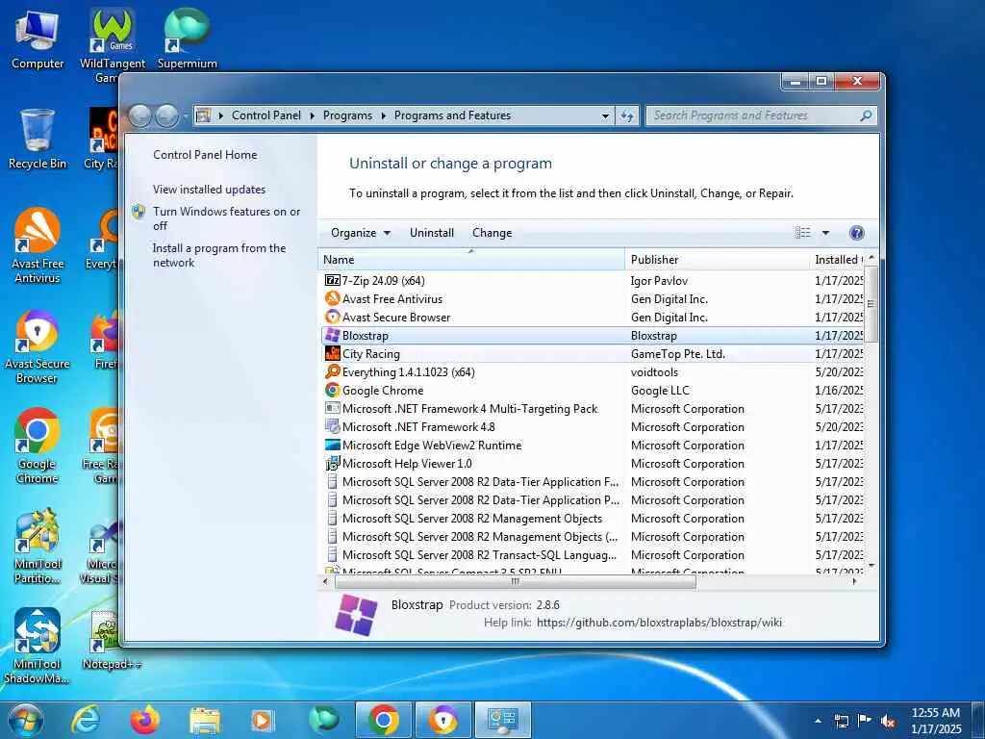Click the magnifier search icon
This screenshot has width=985, height=739.
(866, 115)
